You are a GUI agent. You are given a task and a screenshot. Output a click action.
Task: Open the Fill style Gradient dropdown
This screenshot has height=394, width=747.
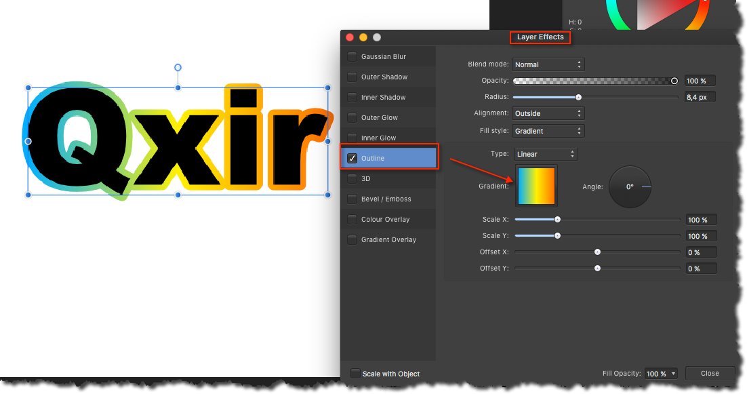[x=548, y=131]
